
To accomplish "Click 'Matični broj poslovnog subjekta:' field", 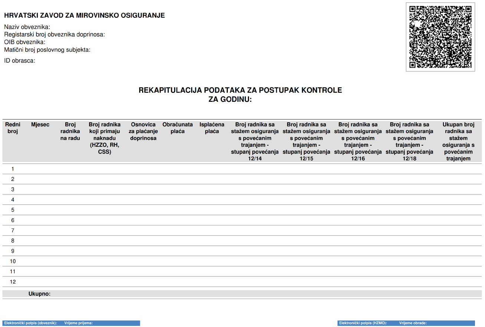I will (47, 50).
